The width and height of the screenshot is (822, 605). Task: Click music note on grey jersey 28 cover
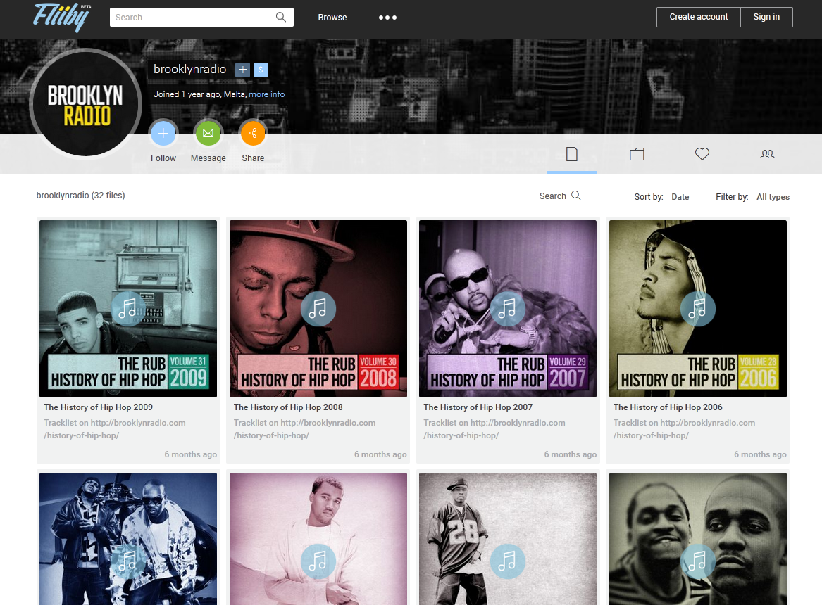pos(507,561)
